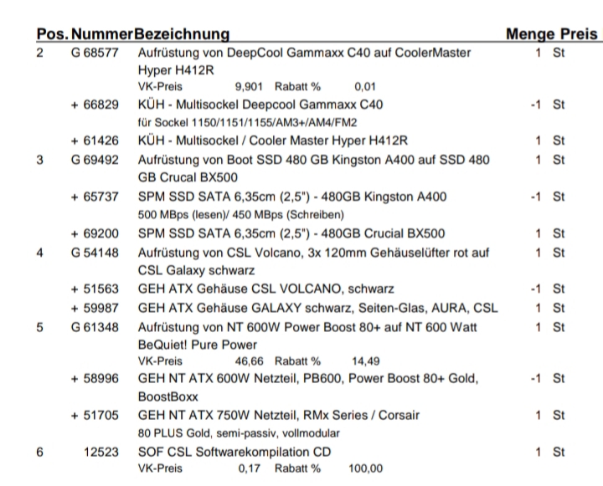Click 'SOF CSL Softwarekompilation CD'
This screenshot has width=603, height=486.
pos(234,453)
